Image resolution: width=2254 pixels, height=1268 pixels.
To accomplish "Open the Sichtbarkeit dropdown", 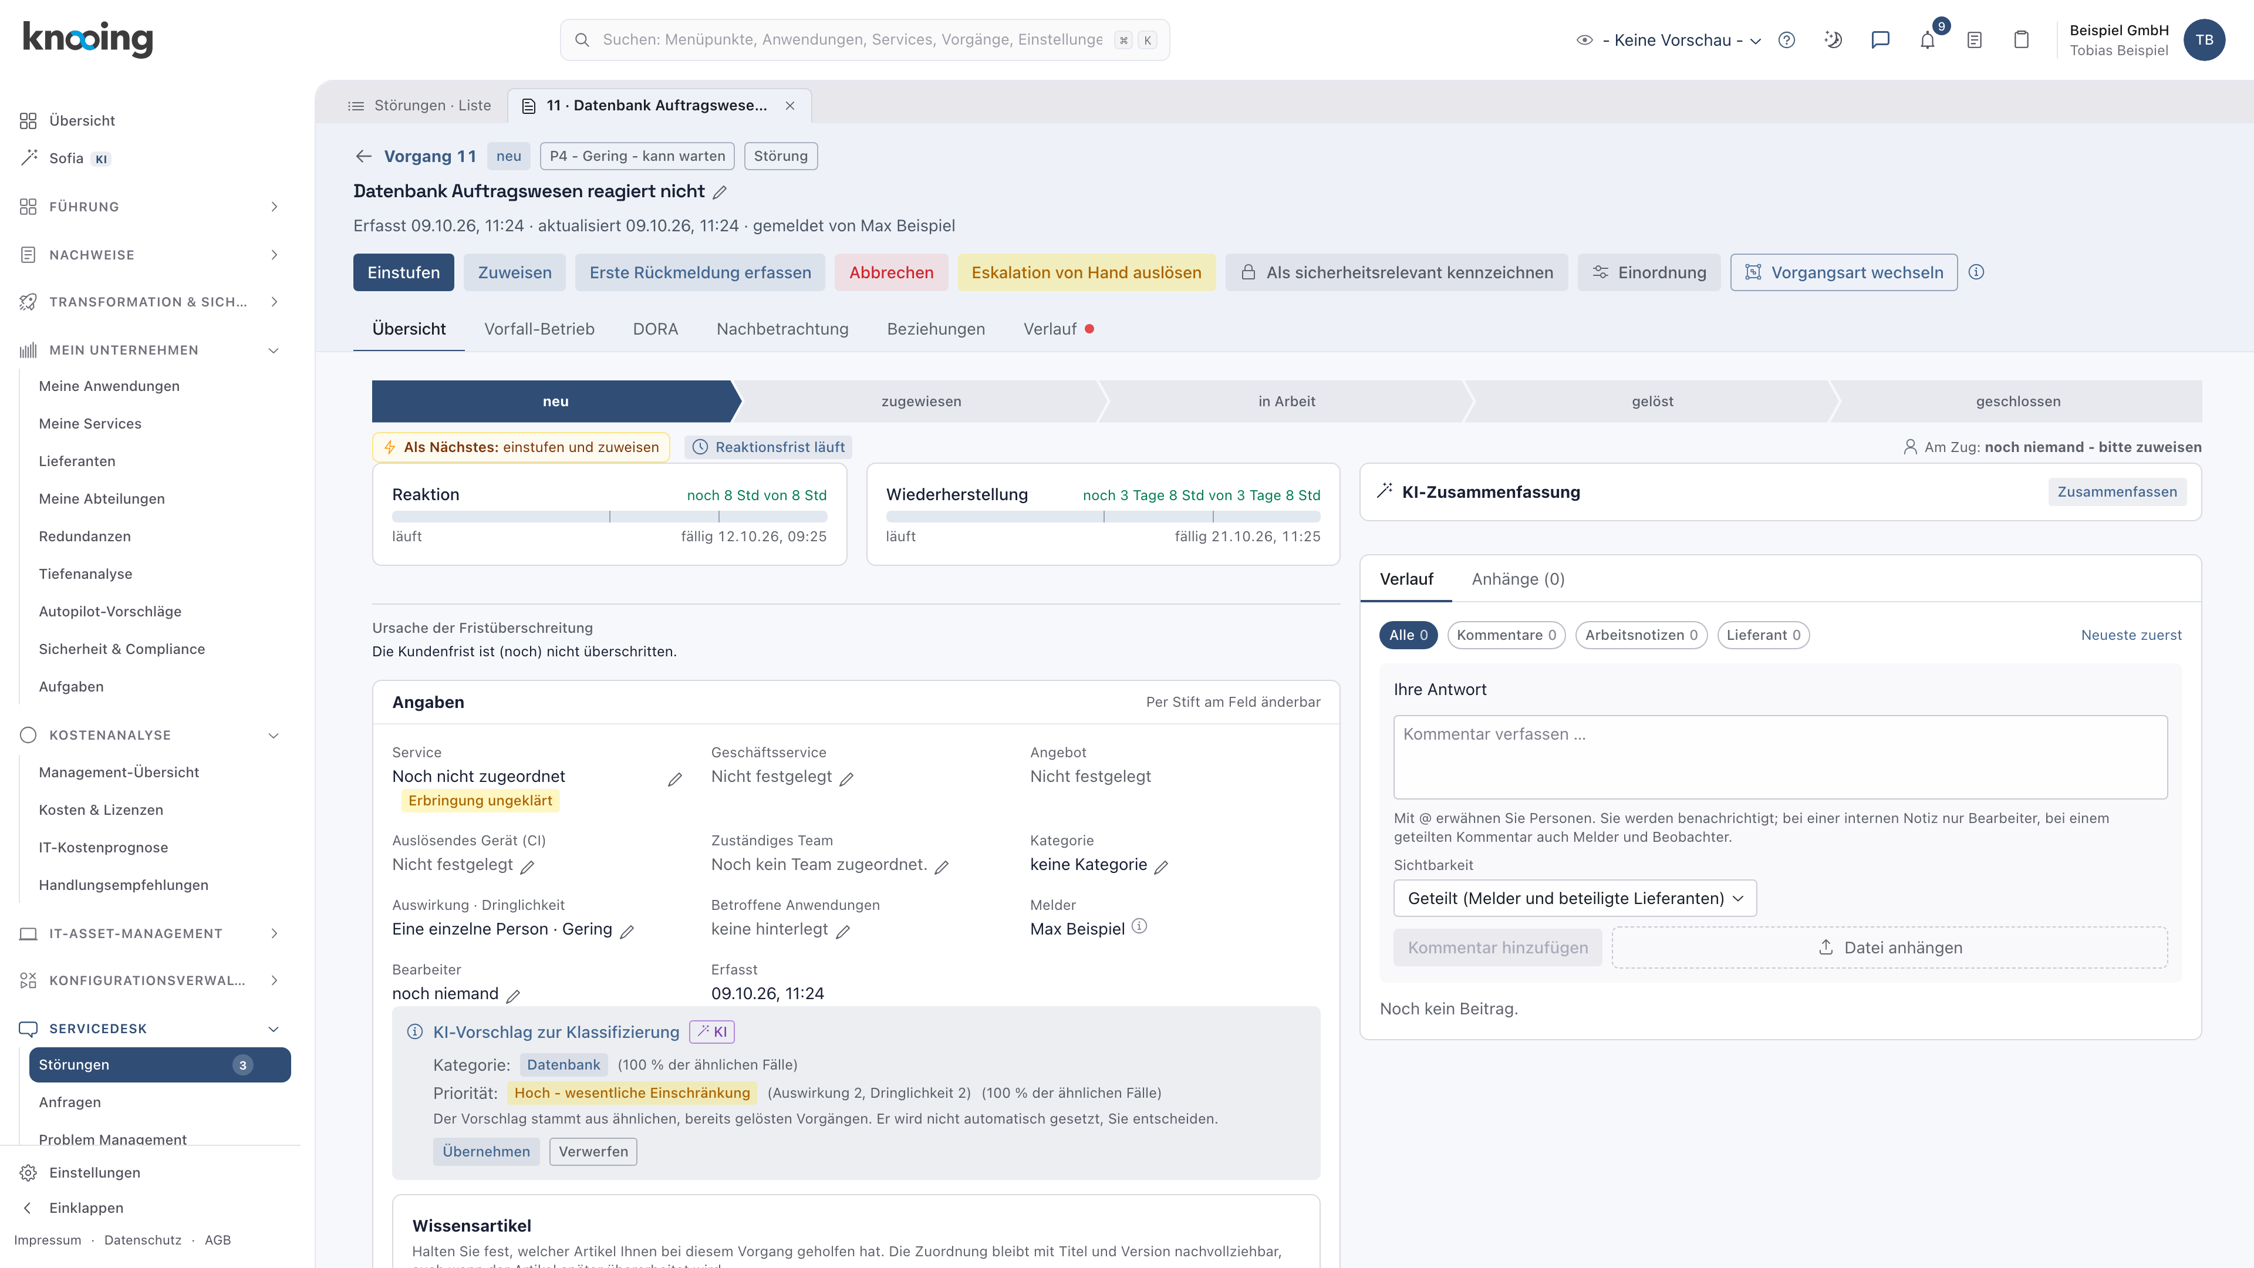I will 1575,899.
